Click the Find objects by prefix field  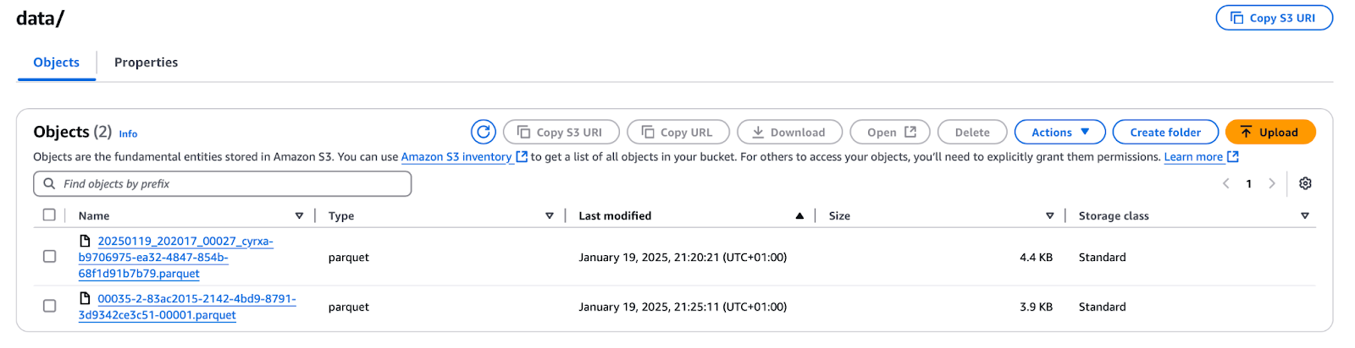point(229,183)
